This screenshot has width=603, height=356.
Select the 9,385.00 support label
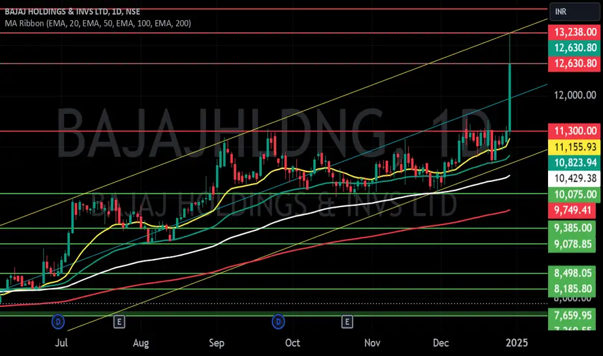(572, 228)
